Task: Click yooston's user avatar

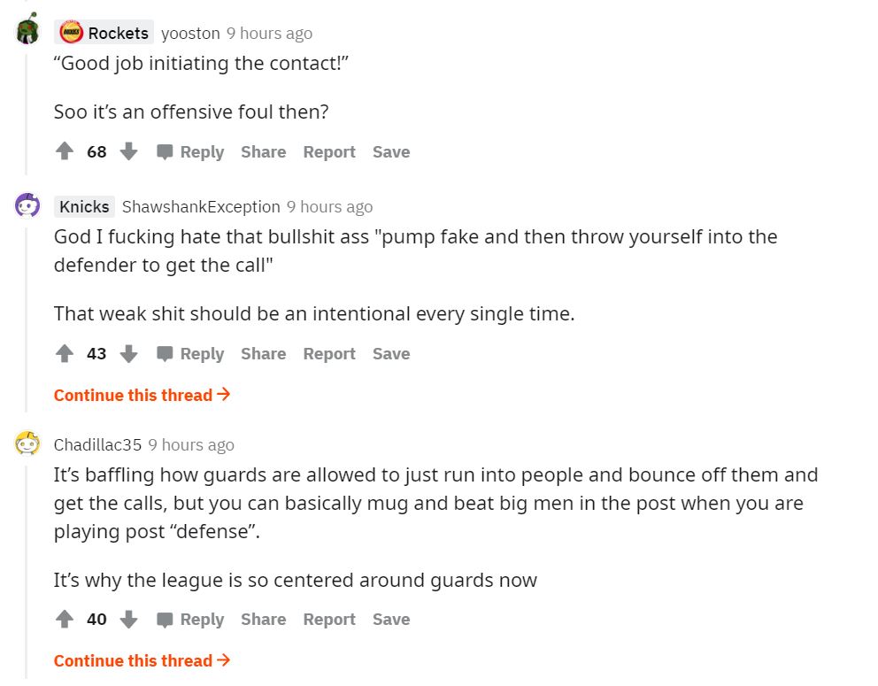Action: 27,31
